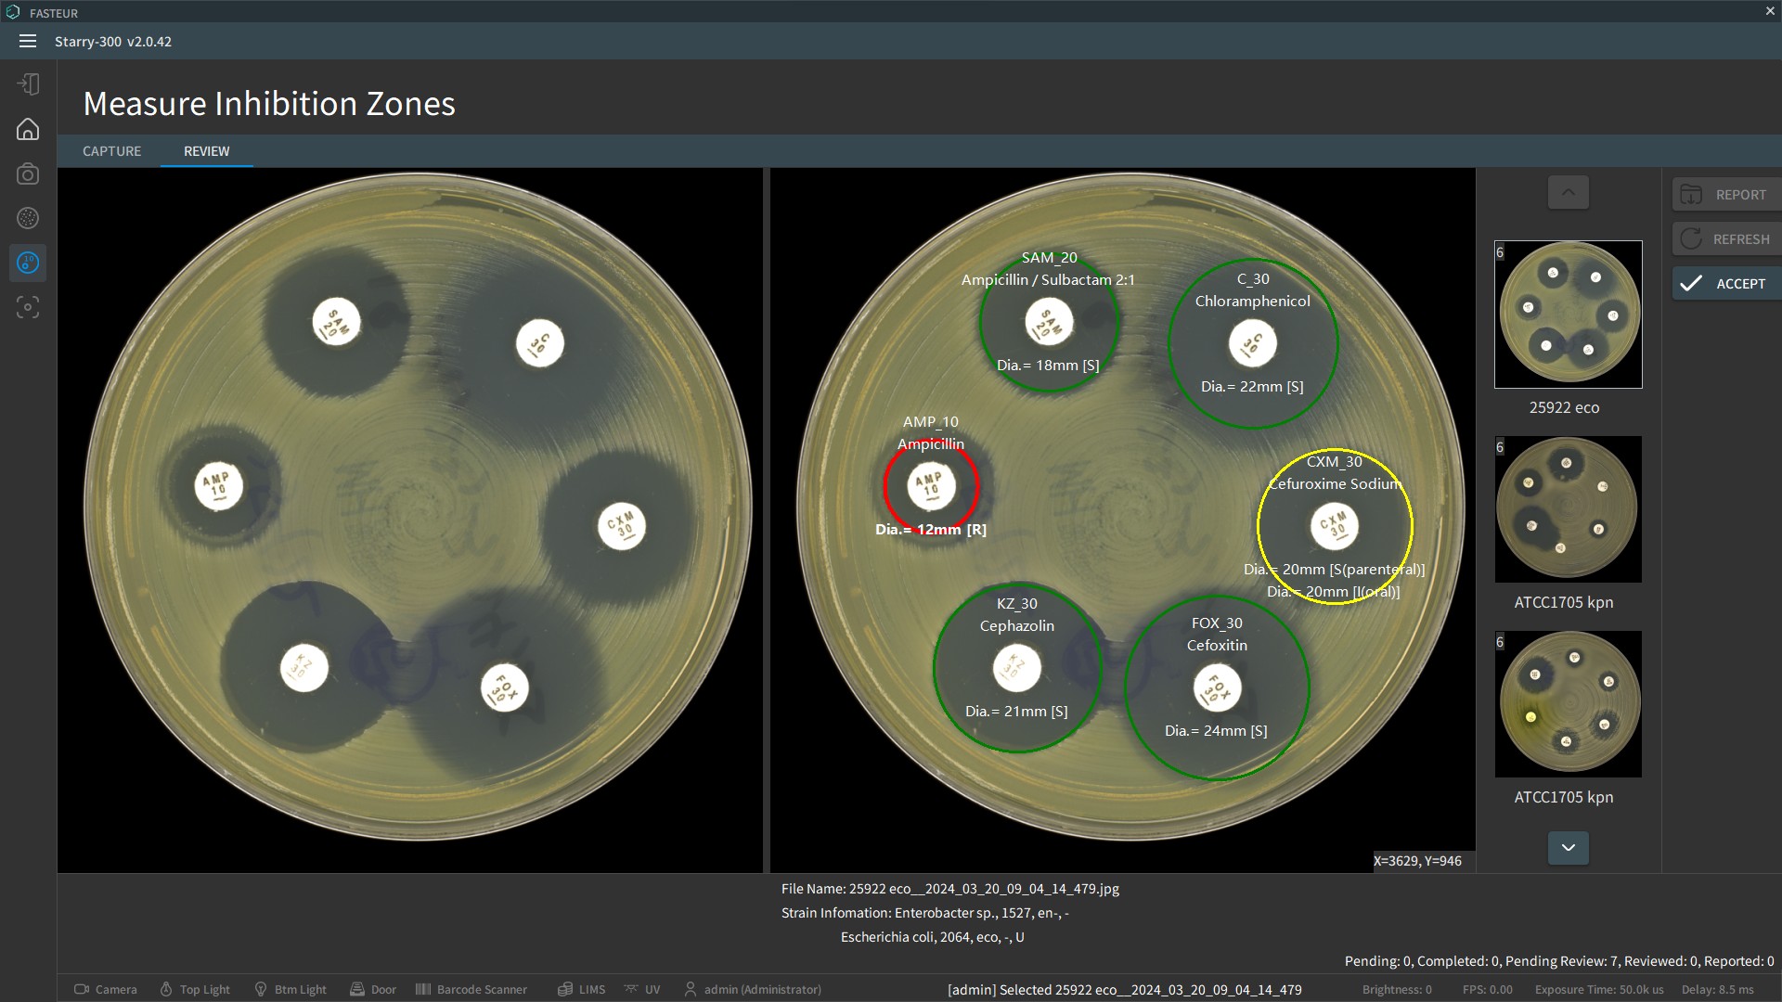Open the first ATCC1705 kpn thumbnail
Screen dimensions: 1782x1002
pyautogui.click(x=1568, y=509)
